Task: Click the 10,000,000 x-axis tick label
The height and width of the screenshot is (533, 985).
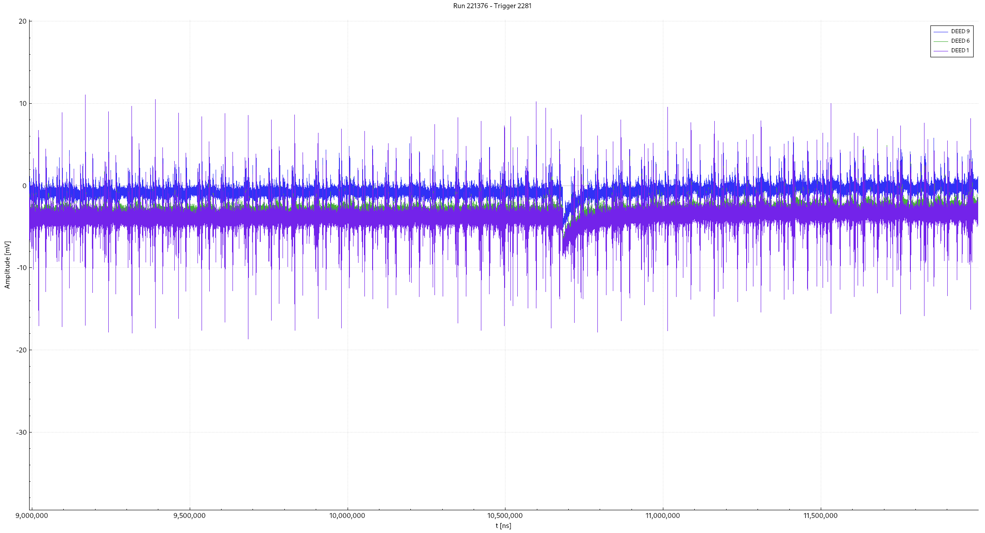Action: (348, 516)
